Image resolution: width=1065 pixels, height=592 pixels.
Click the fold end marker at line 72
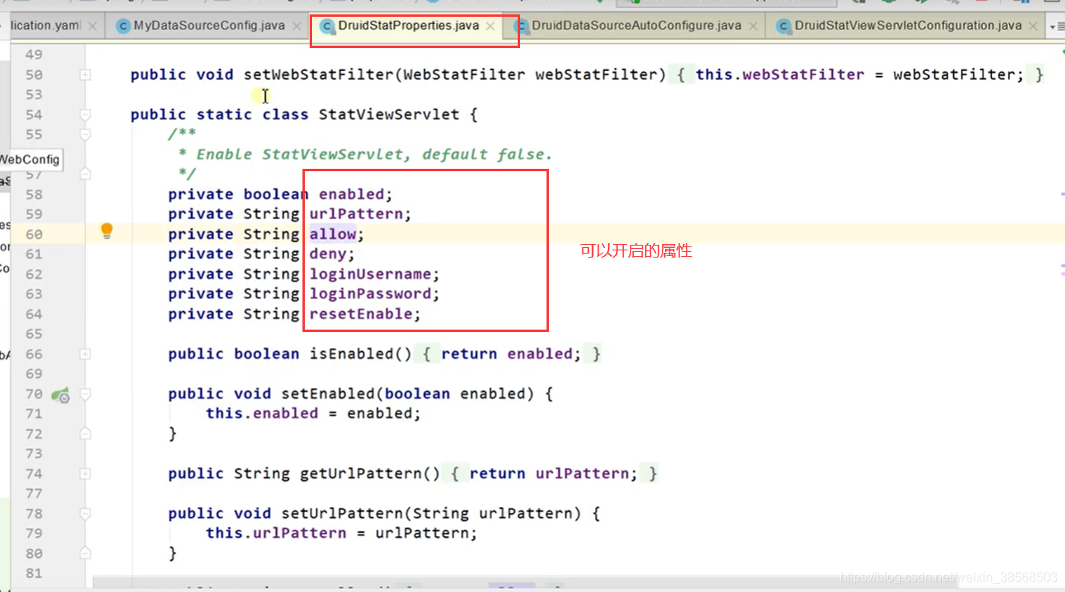[x=85, y=434]
